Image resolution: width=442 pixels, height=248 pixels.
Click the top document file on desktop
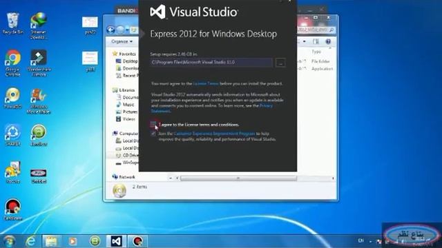point(90,25)
